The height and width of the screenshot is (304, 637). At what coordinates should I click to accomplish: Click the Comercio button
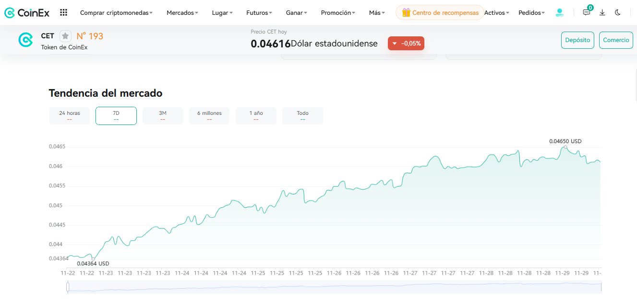point(616,40)
